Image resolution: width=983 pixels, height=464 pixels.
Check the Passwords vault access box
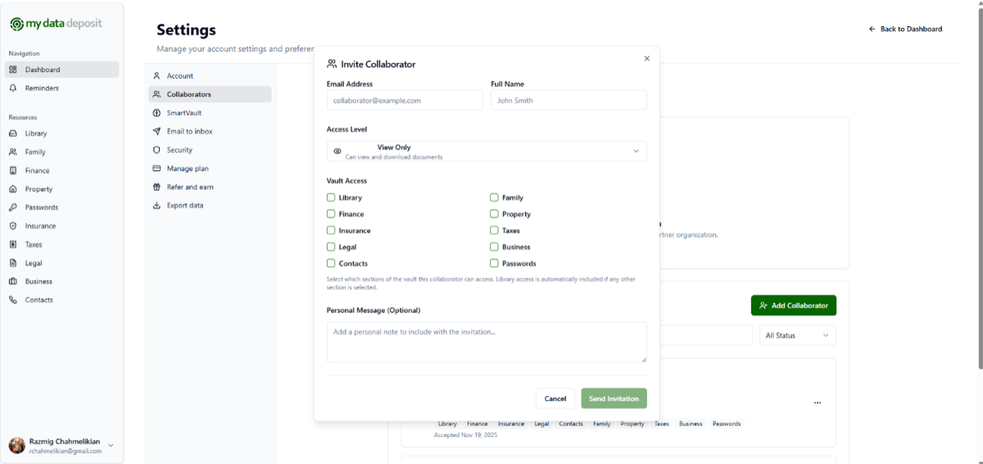tap(494, 264)
